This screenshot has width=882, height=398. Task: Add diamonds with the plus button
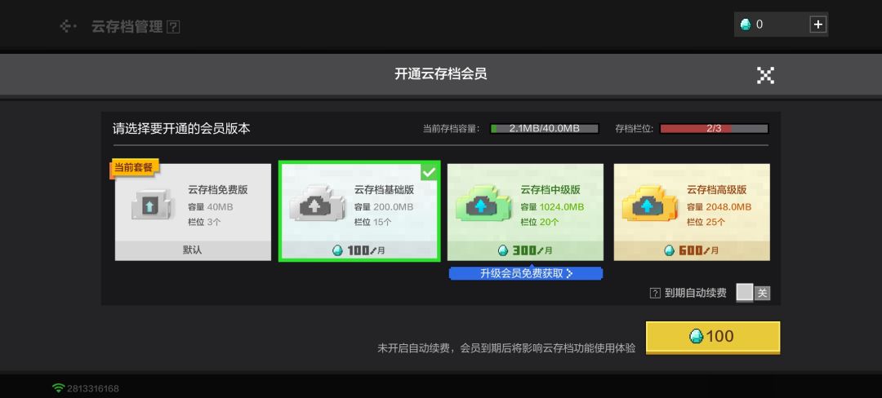pos(817,24)
